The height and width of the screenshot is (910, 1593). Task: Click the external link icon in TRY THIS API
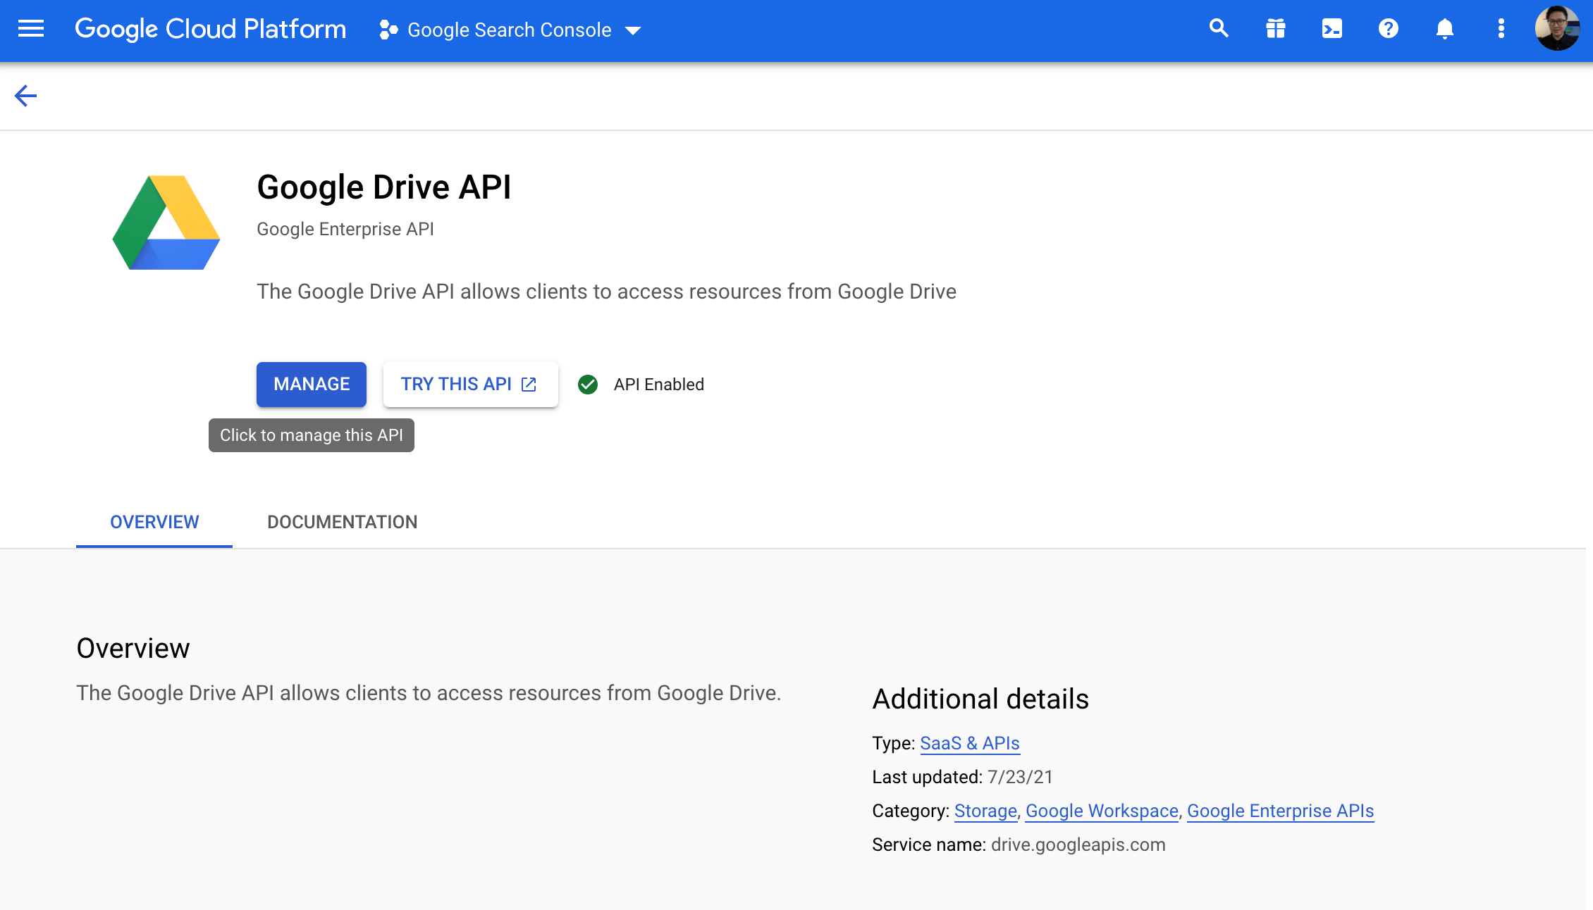pos(529,385)
